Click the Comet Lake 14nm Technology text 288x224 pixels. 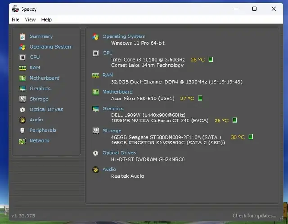pos(147,65)
